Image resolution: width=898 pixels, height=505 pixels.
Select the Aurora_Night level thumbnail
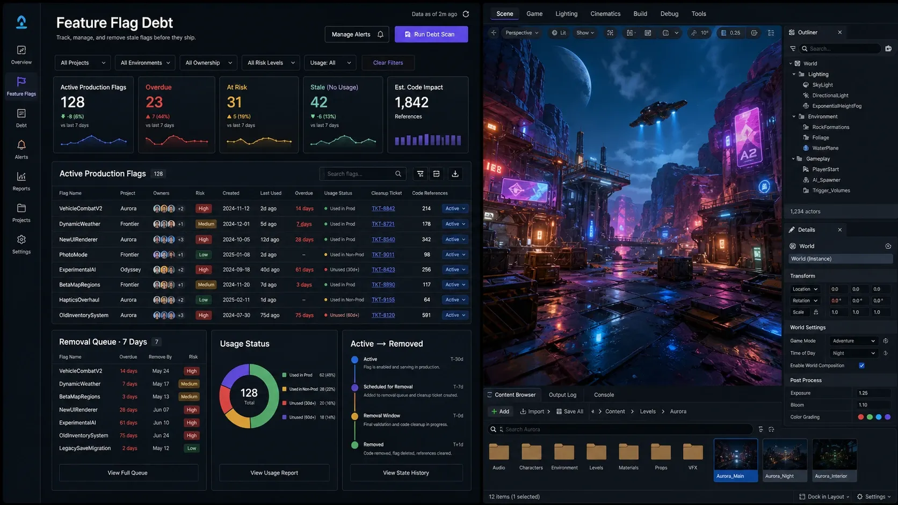coord(785,460)
